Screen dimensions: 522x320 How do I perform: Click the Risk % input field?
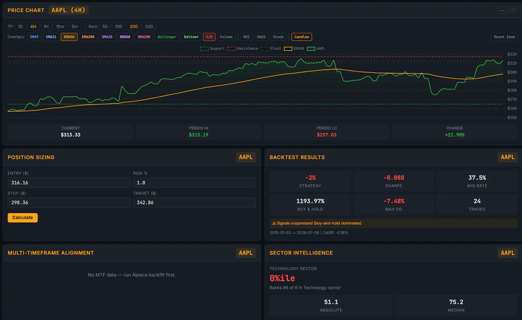click(194, 183)
